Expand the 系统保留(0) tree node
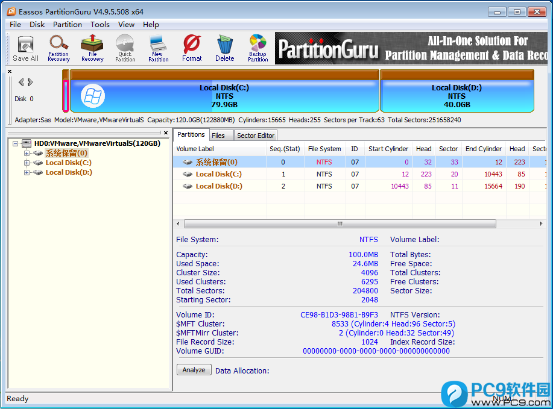Viewport: 553px width, 409px height. click(27, 153)
